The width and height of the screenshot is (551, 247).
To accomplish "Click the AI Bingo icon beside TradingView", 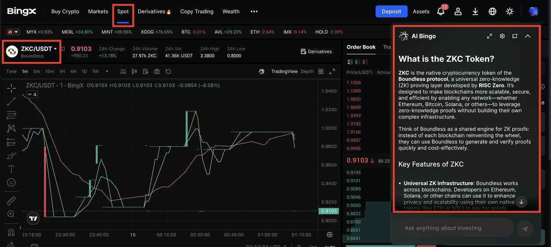I will pyautogui.click(x=261, y=71).
